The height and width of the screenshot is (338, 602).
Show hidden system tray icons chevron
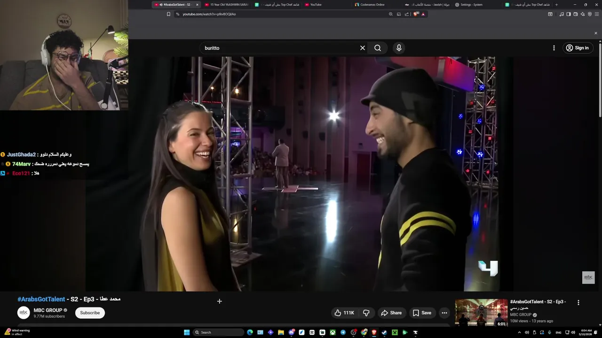coord(519,332)
